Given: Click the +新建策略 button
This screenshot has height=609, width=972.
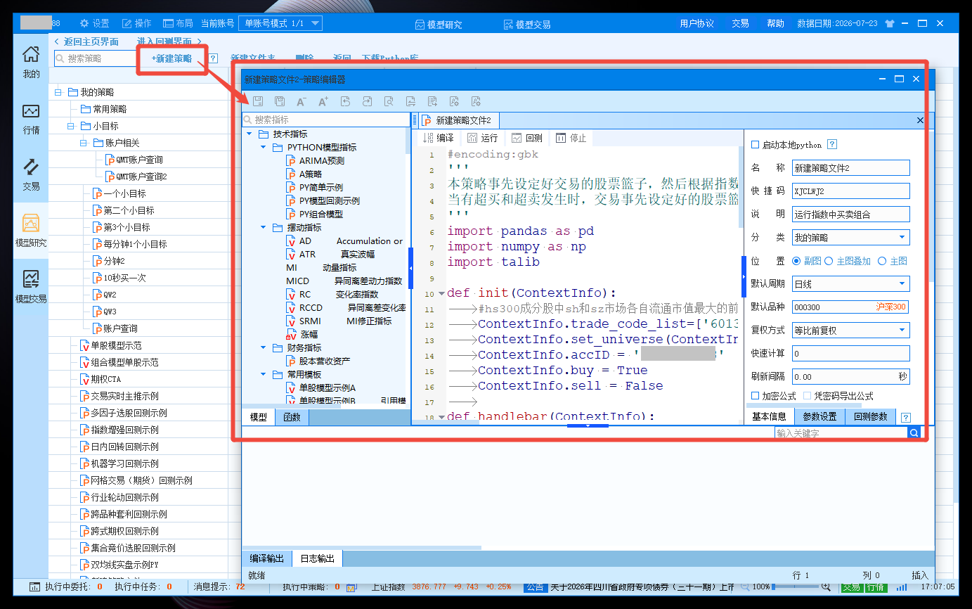Looking at the screenshot, I should [171, 58].
